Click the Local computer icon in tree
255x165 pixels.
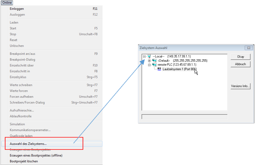(x=149, y=56)
